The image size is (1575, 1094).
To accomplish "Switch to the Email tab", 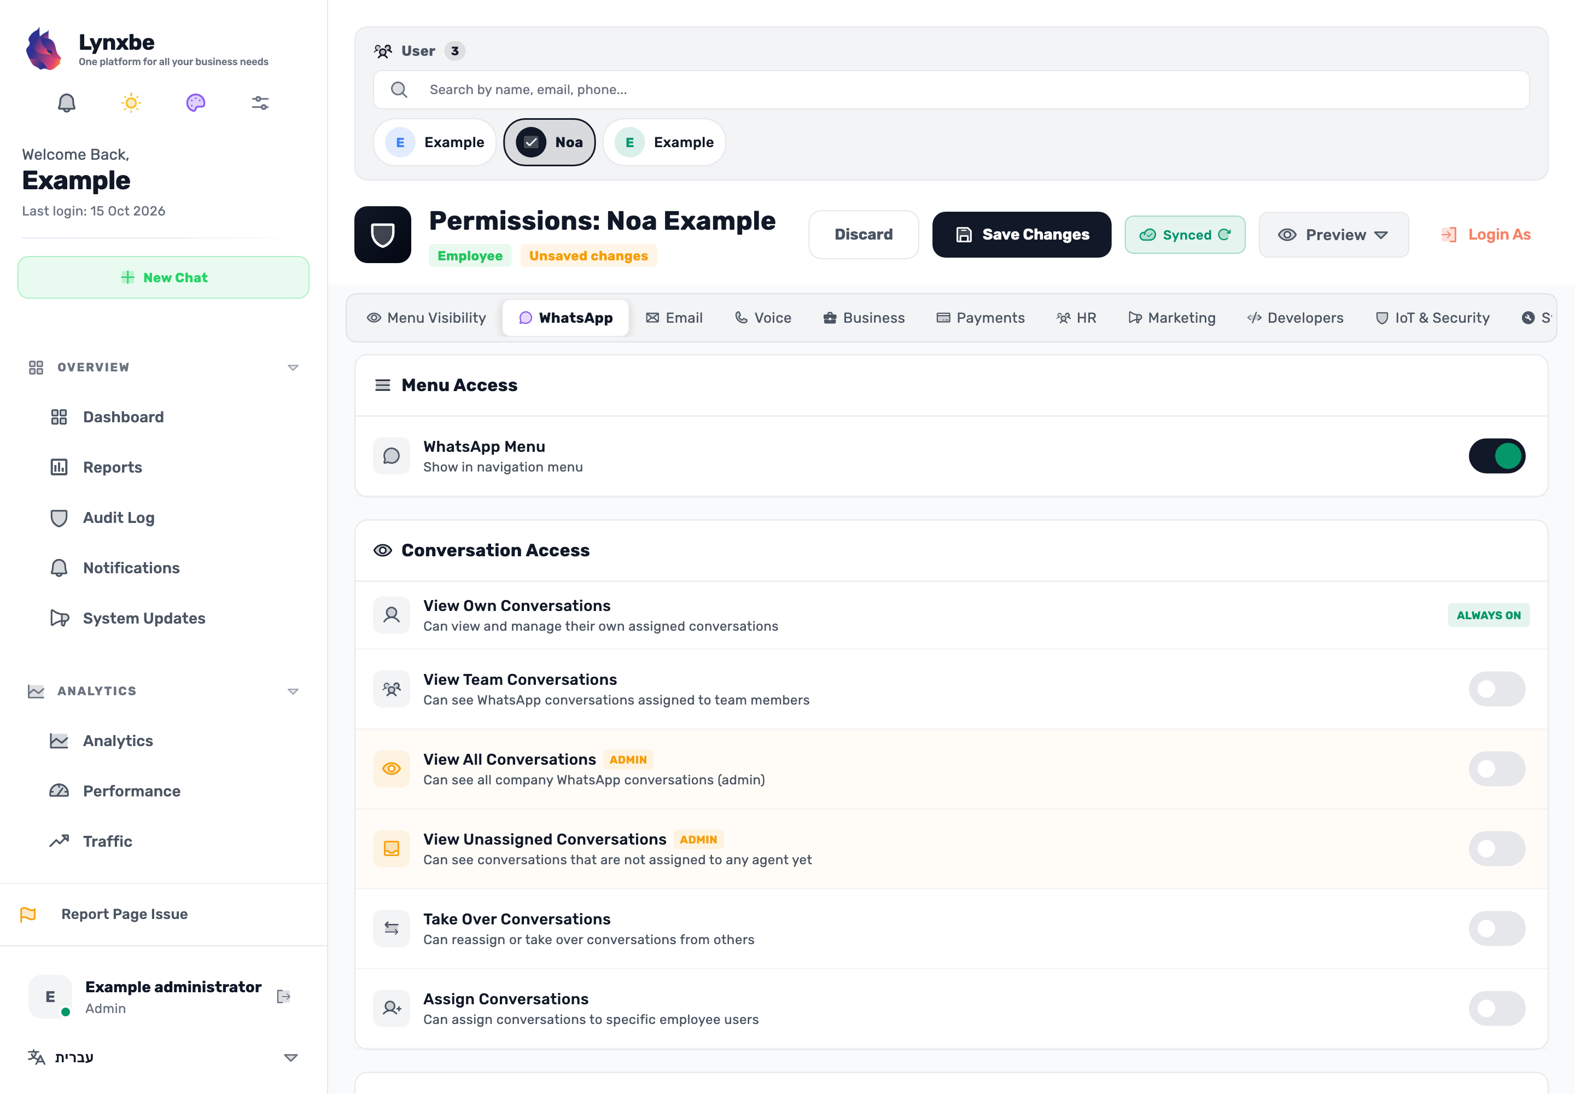I will pyautogui.click(x=674, y=318).
